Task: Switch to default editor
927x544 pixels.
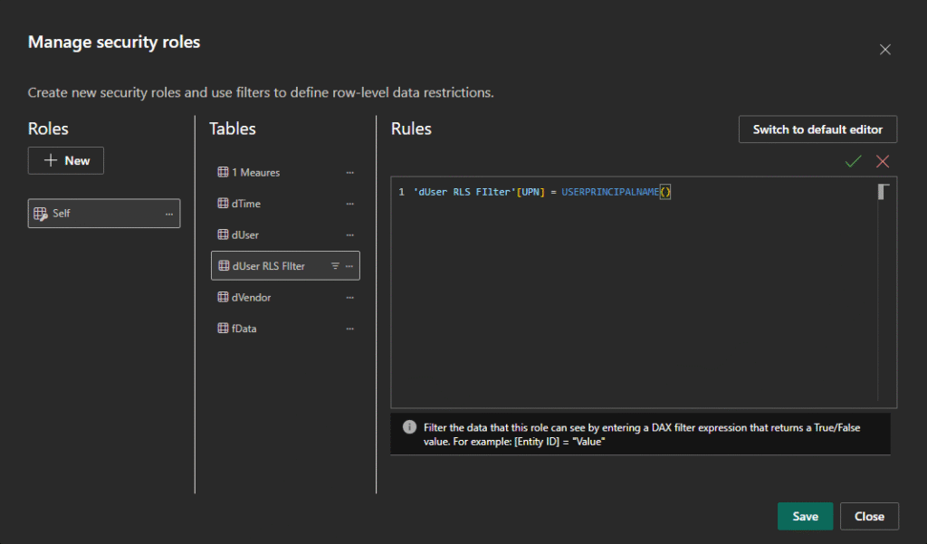Action: [817, 129]
